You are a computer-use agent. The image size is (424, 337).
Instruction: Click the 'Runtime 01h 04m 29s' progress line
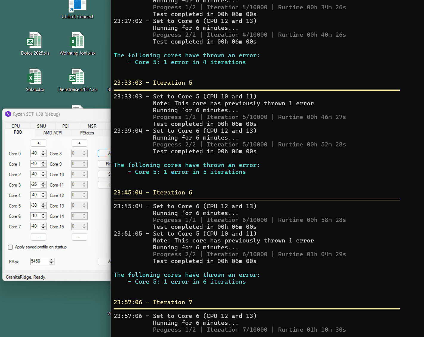click(249, 254)
